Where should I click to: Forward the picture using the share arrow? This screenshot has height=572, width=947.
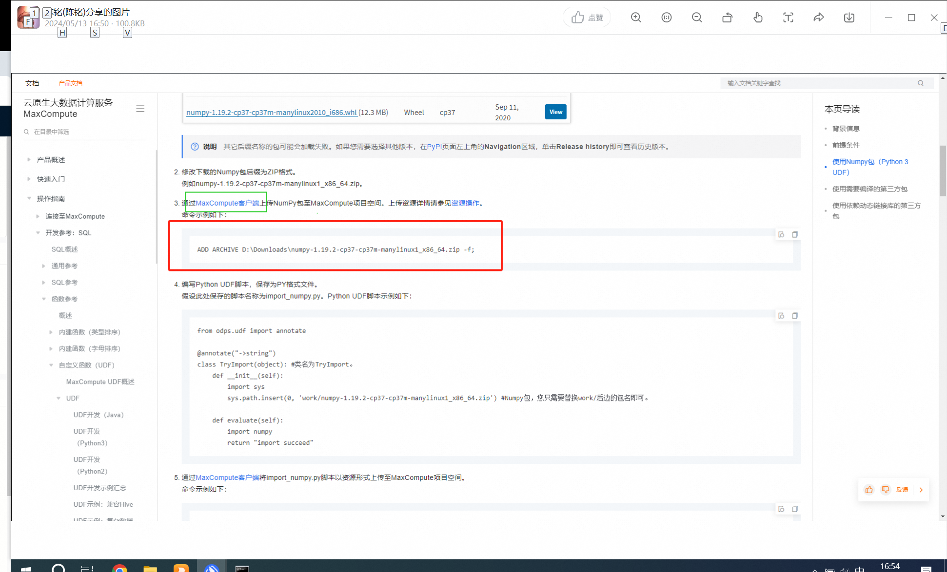(819, 18)
